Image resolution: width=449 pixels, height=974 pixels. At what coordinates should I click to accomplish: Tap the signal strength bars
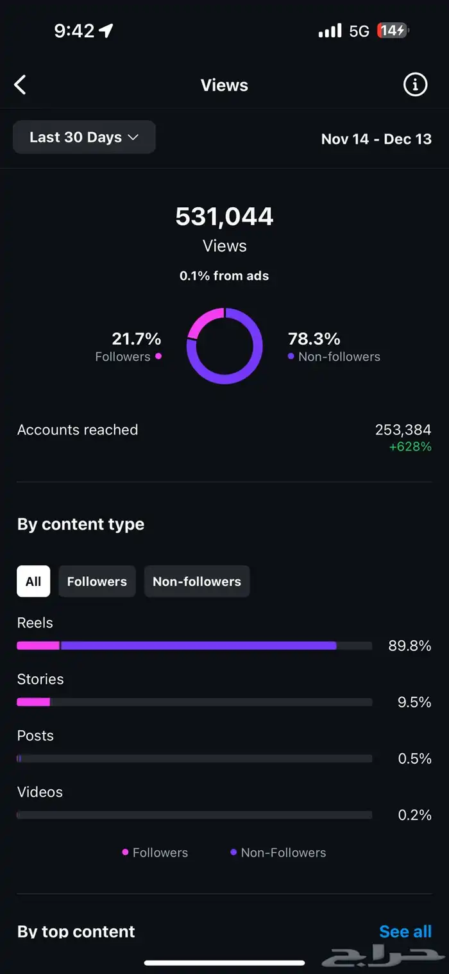click(330, 31)
